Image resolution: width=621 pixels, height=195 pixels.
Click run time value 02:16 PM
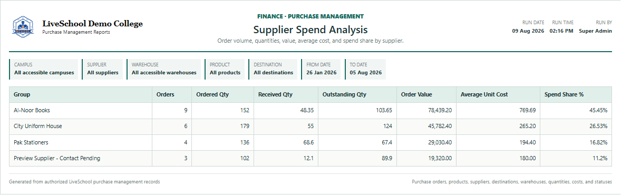[561, 31]
